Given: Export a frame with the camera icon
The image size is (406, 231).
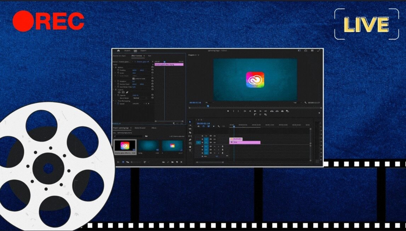Looking at the screenshot, I should tap(282, 111).
